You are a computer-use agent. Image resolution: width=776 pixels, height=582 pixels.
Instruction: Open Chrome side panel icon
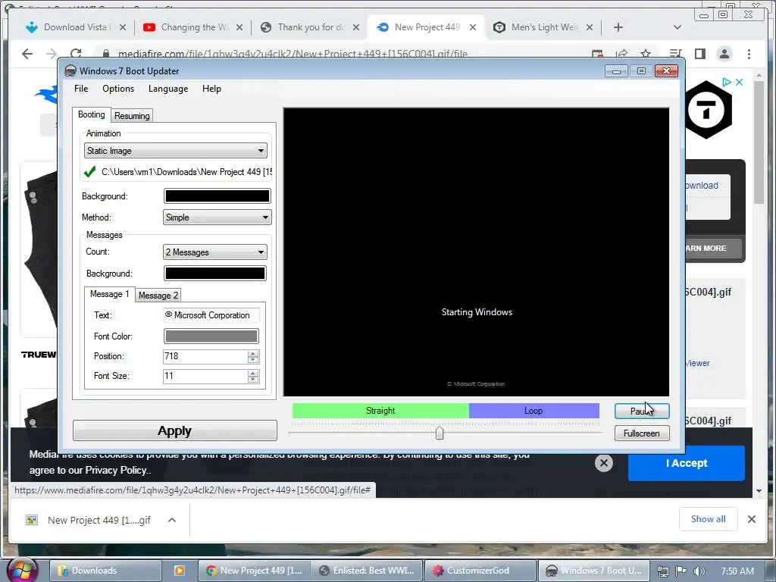699,54
